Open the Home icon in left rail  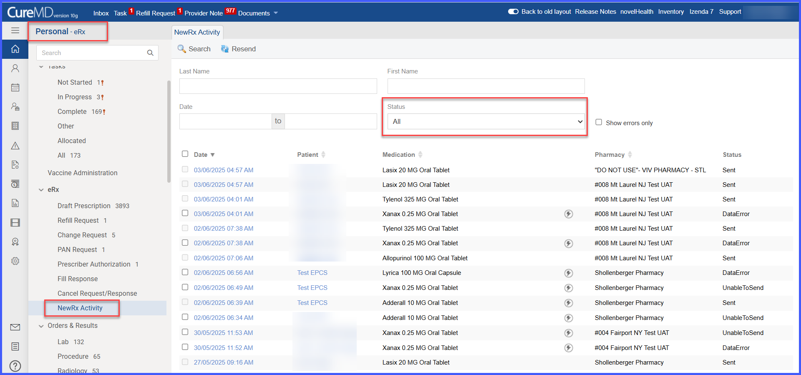pos(15,49)
